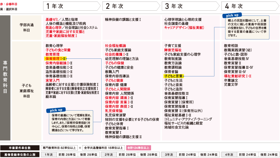This screenshot has height=158, width=280.
Task: Click 保育内容 環境Ⅰ·Ⅱ course text
Action: 119,98
